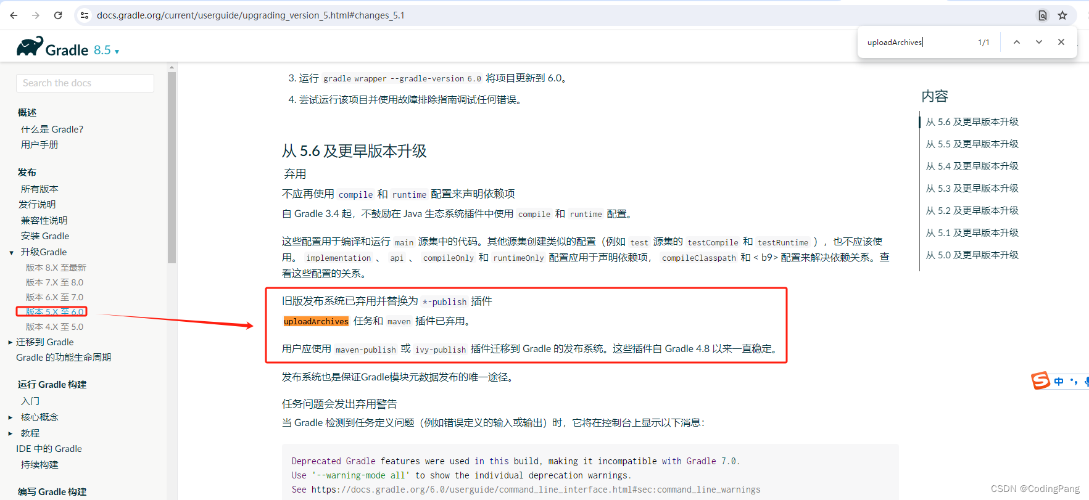This screenshot has height=500, width=1089.
Task: Bookmark this page with star icon
Action: point(1062,15)
